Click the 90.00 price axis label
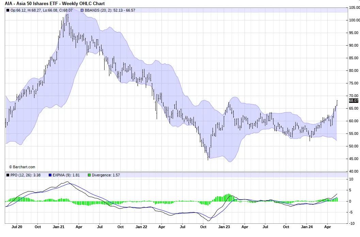360x237 pixels. click(354, 46)
